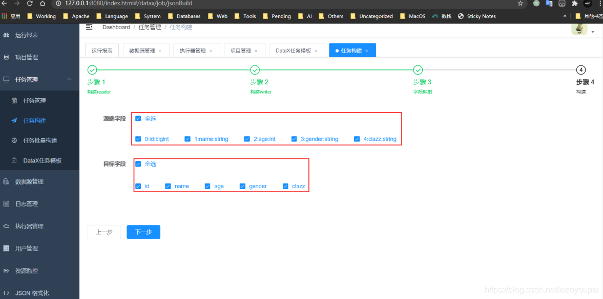Click the Sticky Notes globe bookmark icon
603x299 pixels.
pyautogui.click(x=461, y=16)
